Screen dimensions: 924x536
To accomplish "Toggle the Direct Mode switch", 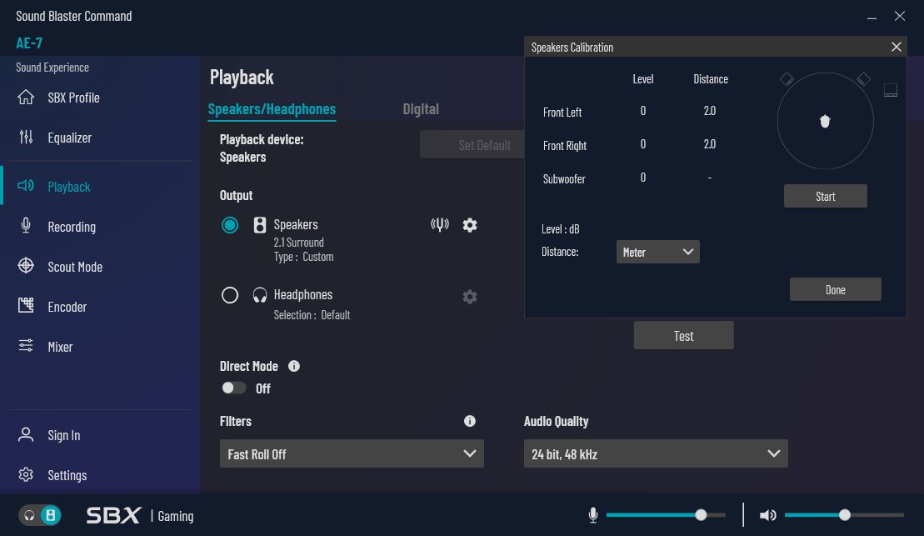I will point(234,388).
